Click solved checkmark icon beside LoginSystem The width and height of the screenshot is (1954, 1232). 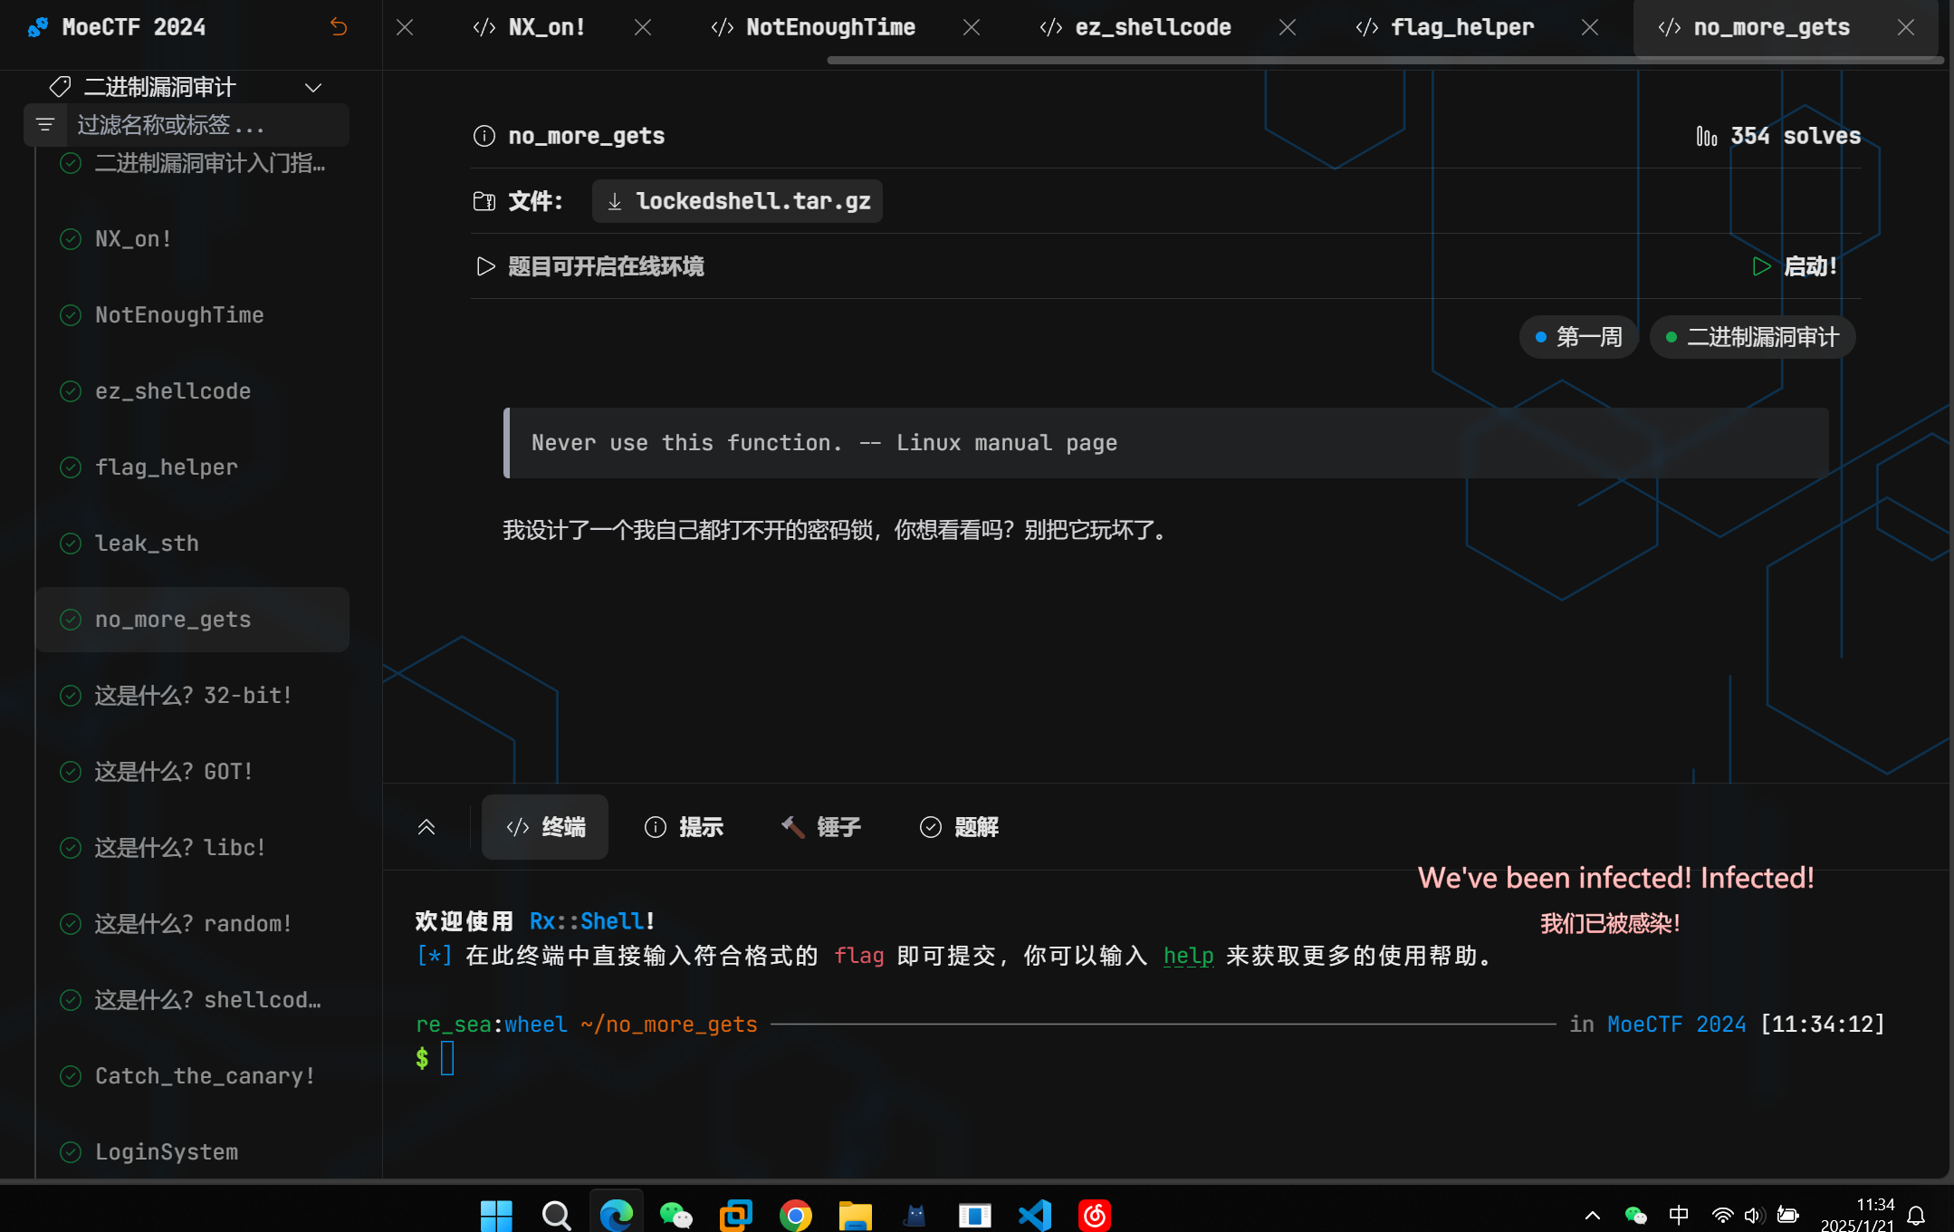coord(71,1152)
